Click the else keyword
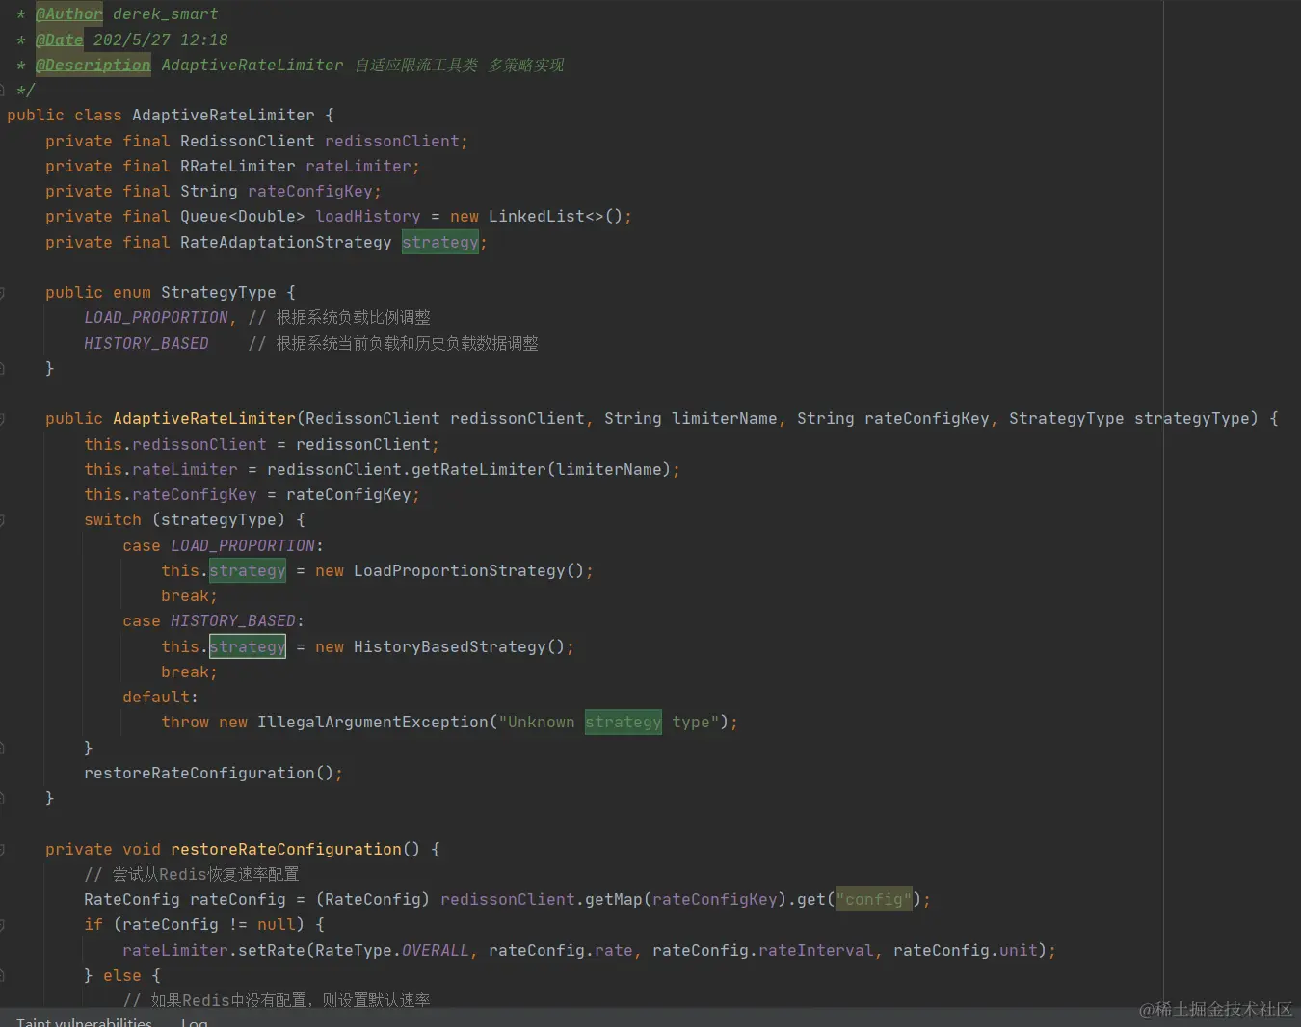1301x1027 pixels. coord(122,976)
